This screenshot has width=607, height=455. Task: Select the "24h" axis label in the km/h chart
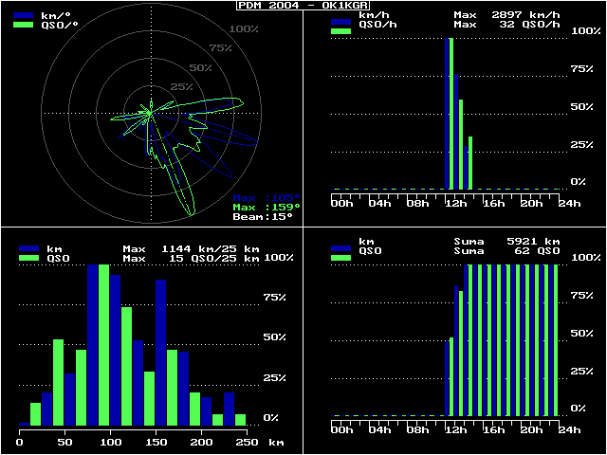point(569,204)
